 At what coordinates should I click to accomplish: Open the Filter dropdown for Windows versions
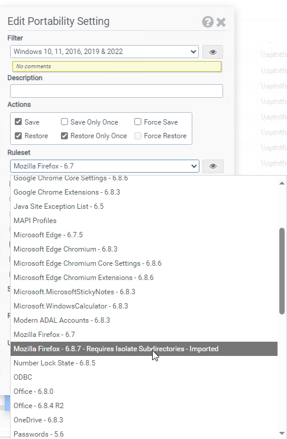pyautogui.click(x=104, y=52)
